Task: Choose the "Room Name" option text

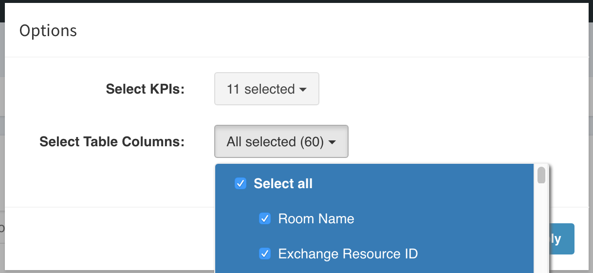Action: (x=316, y=219)
